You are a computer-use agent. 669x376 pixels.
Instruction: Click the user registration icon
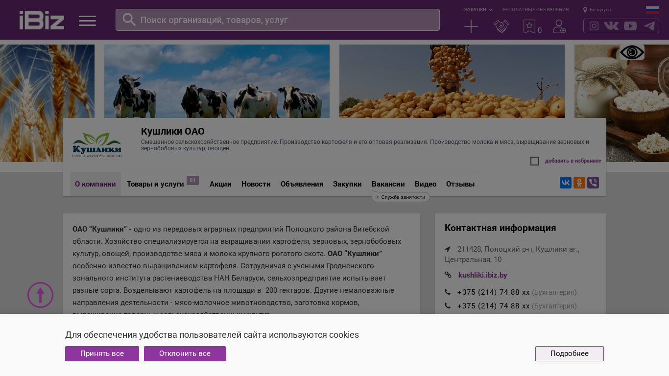559,26
